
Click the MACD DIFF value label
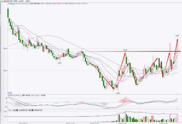[27, 95]
